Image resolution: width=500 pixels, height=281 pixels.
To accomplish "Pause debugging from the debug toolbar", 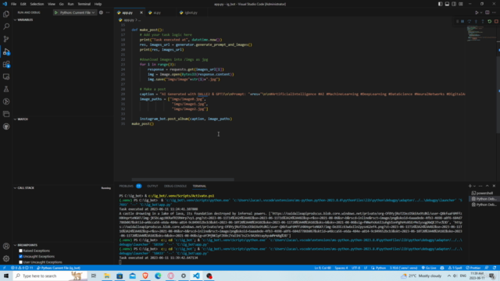I will point(462,21).
